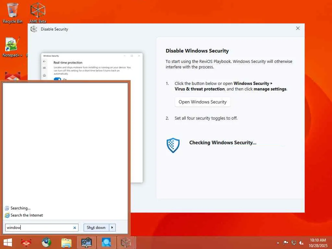332x249 pixels.
Task: Click the Shut down button
Action: click(96, 228)
